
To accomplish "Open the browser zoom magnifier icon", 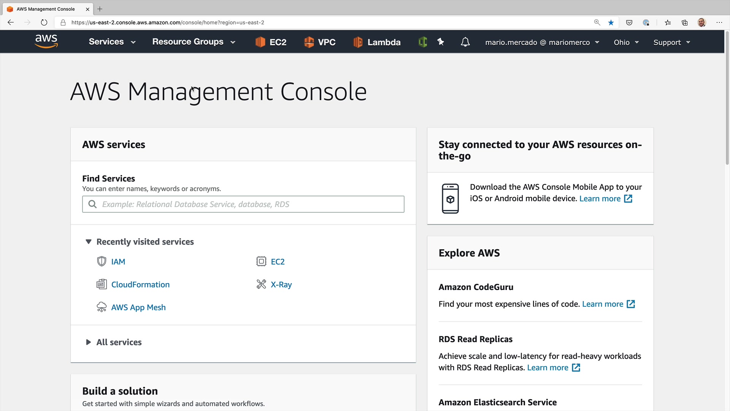I will click(x=597, y=22).
